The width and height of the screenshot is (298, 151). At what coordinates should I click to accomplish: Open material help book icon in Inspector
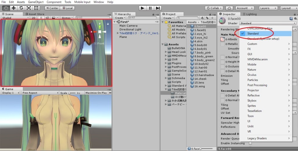[x=291, y=19]
